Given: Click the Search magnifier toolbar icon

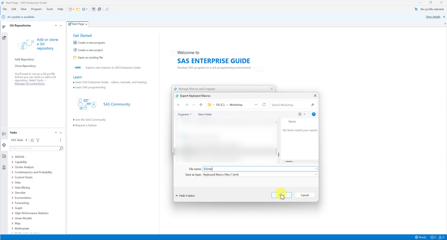Looking at the screenshot, I should (x=107, y=9).
